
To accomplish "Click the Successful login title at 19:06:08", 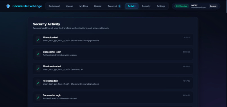I will [x=52, y=52].
